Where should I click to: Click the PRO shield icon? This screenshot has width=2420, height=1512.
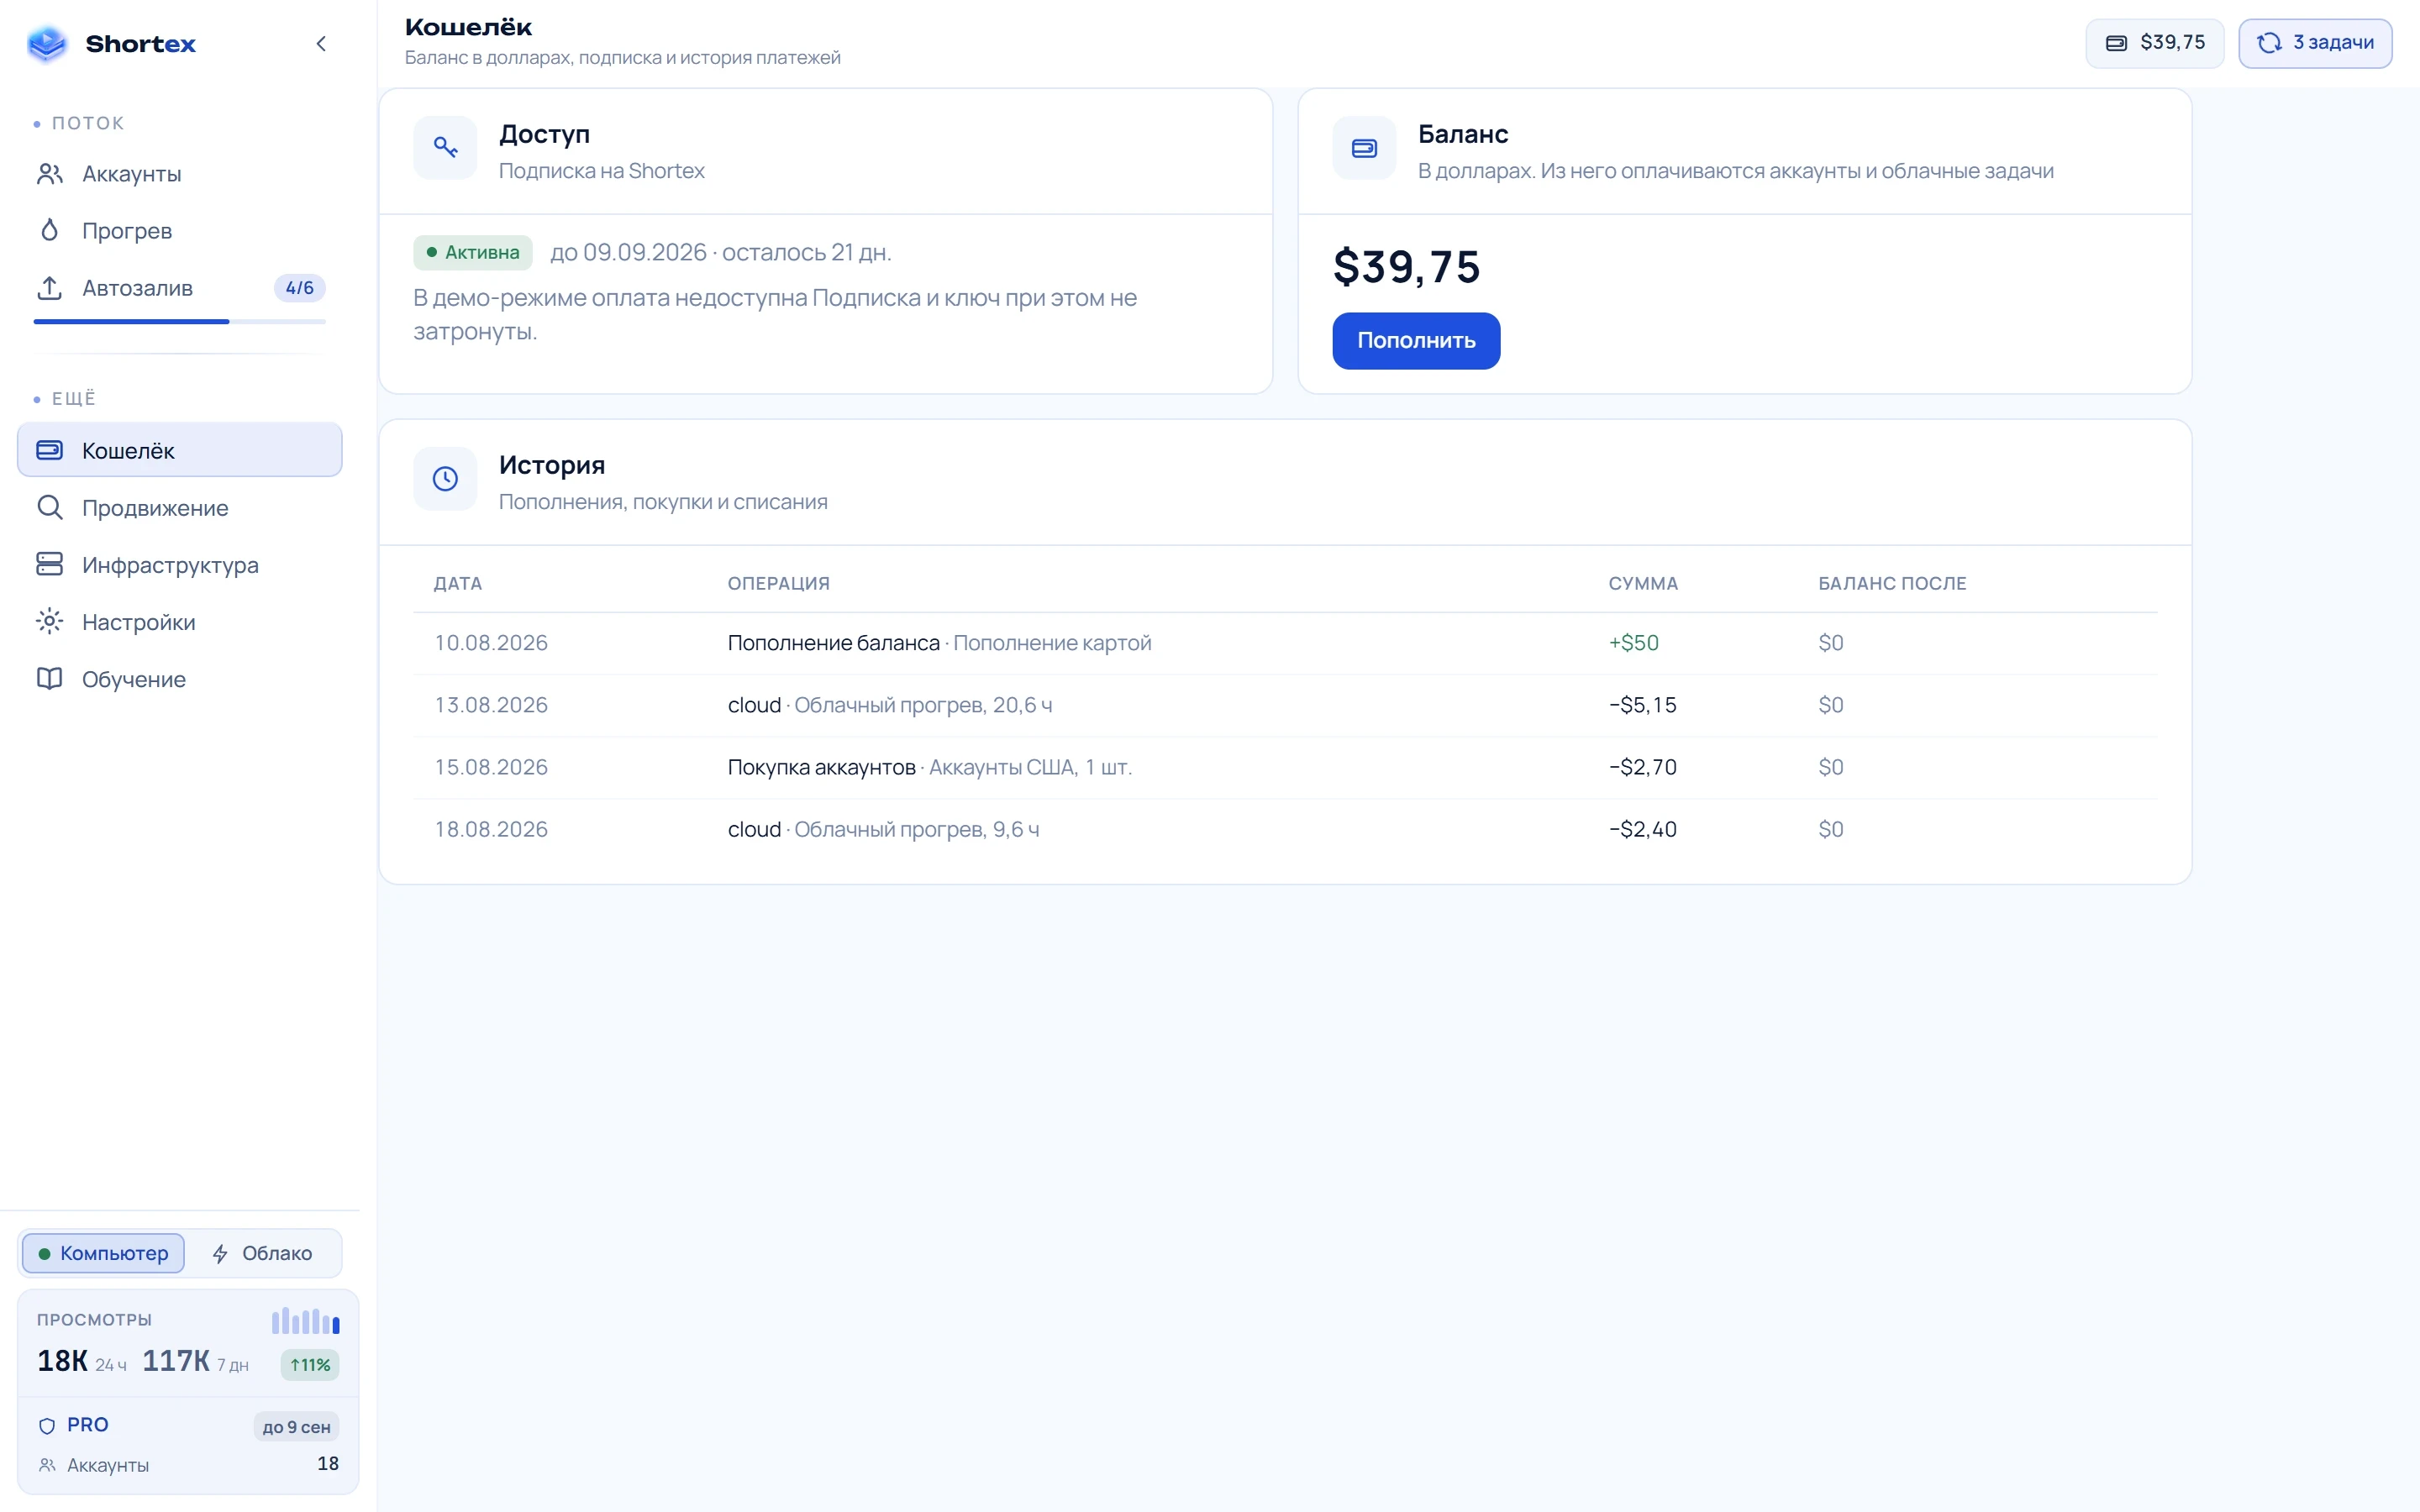point(47,1426)
